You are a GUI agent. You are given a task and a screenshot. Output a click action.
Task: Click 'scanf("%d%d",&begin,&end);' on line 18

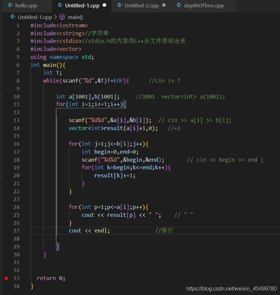click(123, 160)
